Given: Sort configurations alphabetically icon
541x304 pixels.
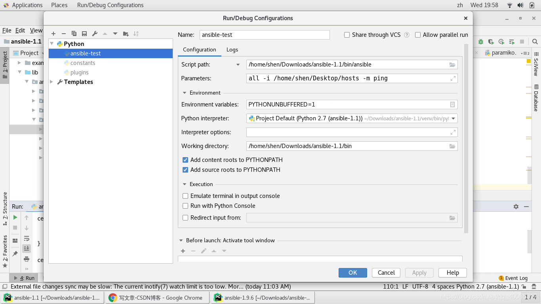Looking at the screenshot, I should [x=136, y=34].
